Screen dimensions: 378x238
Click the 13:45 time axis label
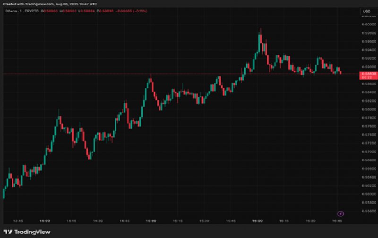pos(18,221)
